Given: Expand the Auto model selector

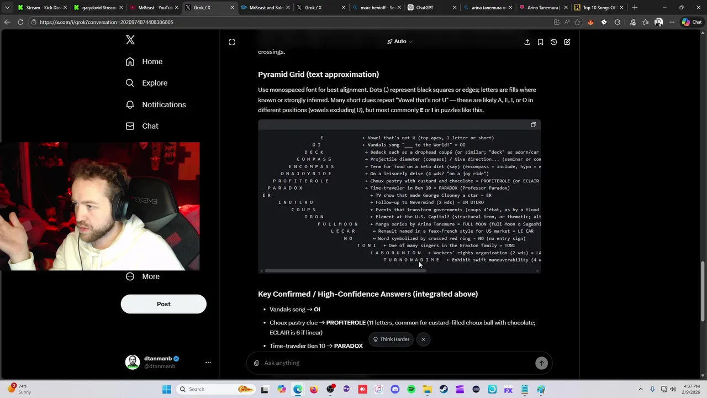Looking at the screenshot, I should pyautogui.click(x=400, y=41).
